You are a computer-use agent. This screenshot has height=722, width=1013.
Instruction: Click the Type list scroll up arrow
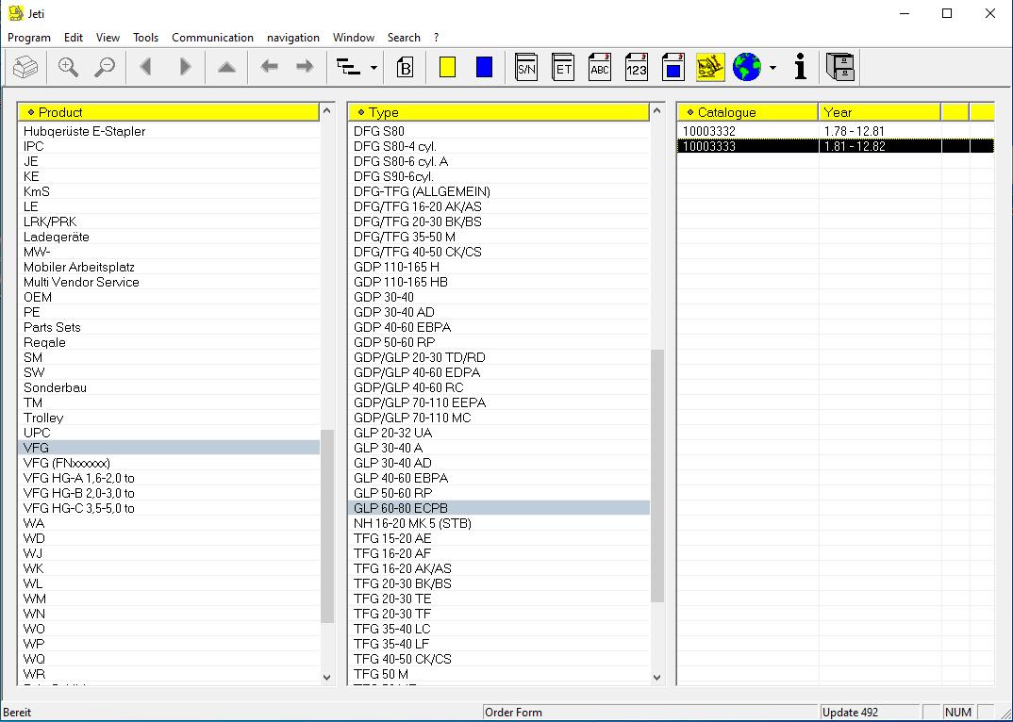tap(657, 111)
